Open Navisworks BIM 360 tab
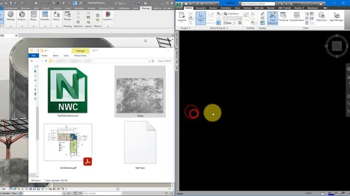Image resolution: width=350 pixels, height=196 pixels. point(259,8)
